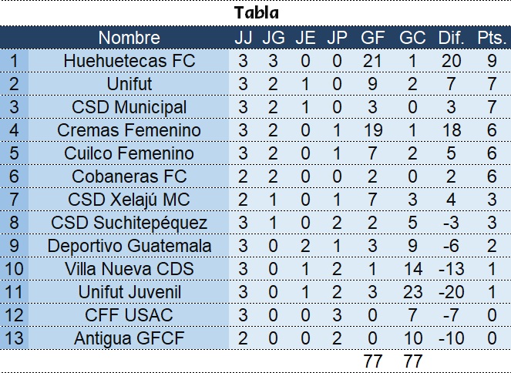511x373 pixels.
Task: Click the Huehuetecas FC team name
Action: click(129, 61)
